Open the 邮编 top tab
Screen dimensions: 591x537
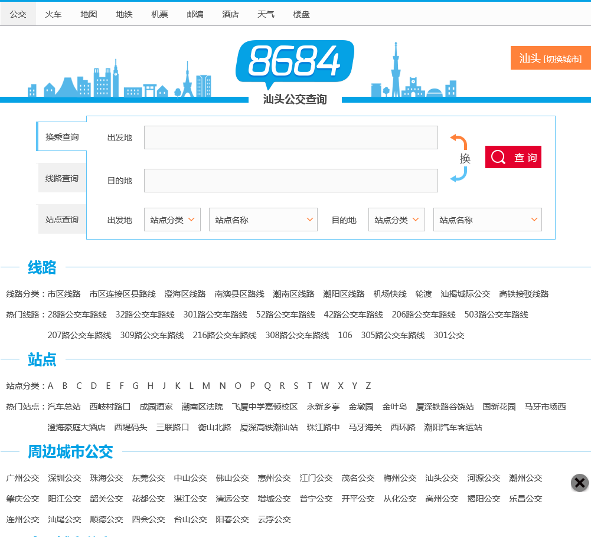coord(195,14)
